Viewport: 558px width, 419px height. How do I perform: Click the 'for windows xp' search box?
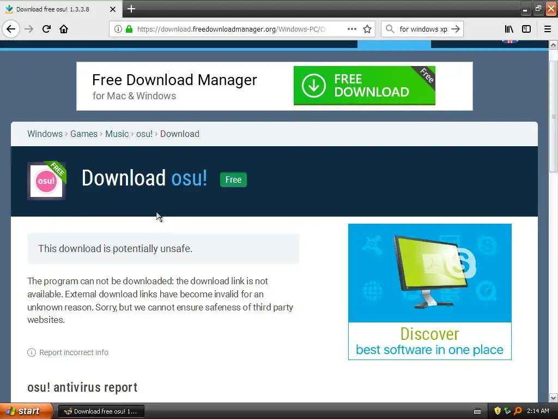[x=423, y=29]
